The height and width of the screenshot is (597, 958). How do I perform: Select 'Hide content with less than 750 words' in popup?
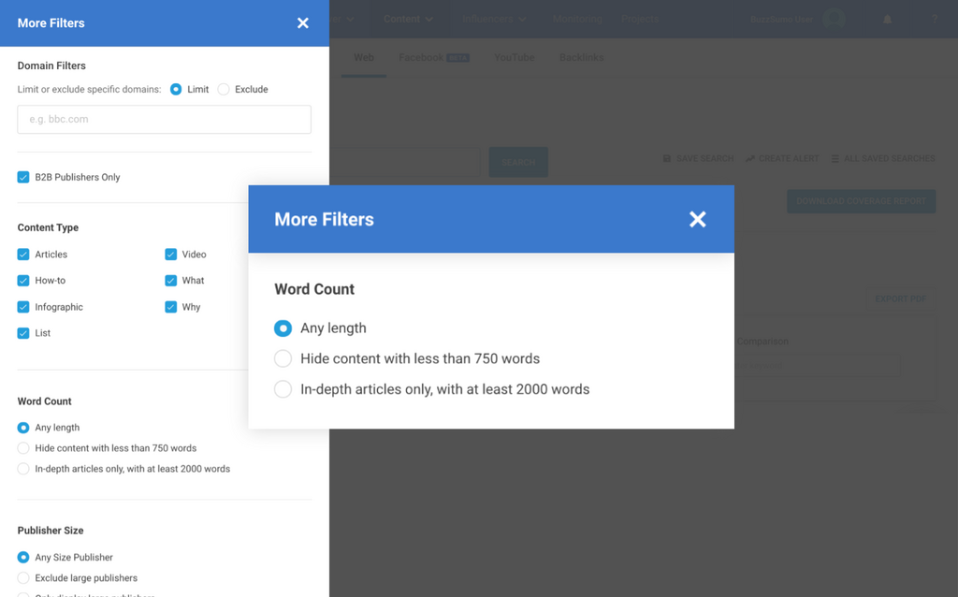(283, 358)
